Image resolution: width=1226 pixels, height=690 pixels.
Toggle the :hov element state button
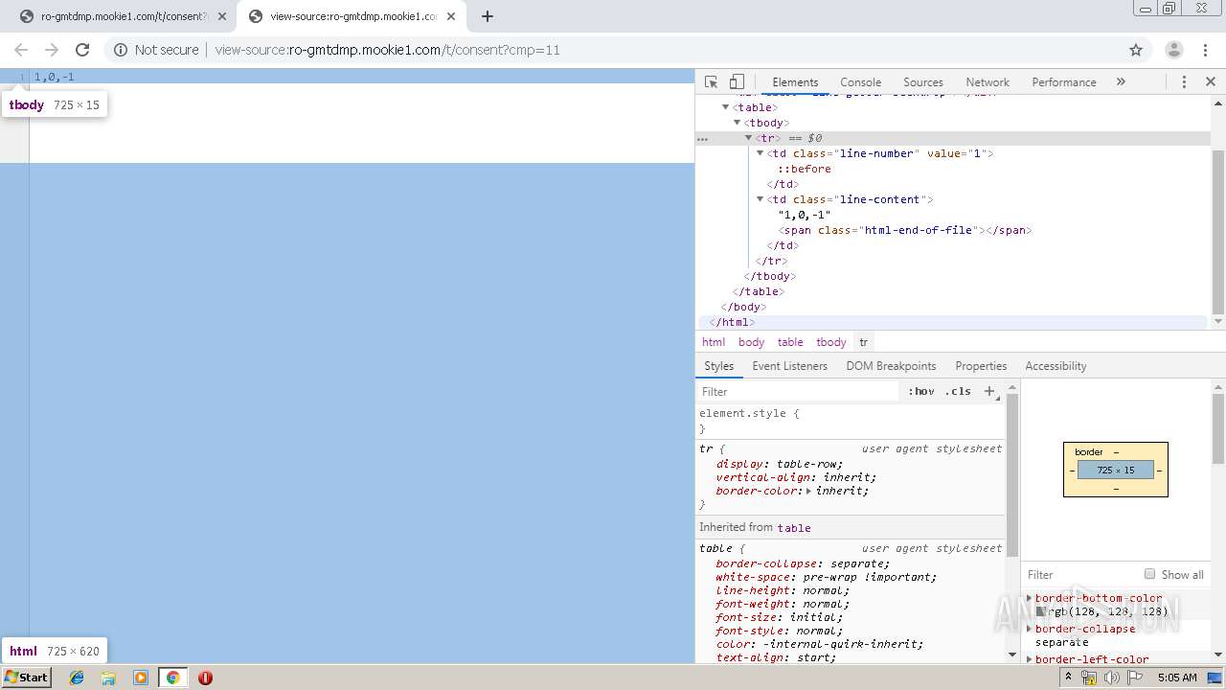pos(920,391)
